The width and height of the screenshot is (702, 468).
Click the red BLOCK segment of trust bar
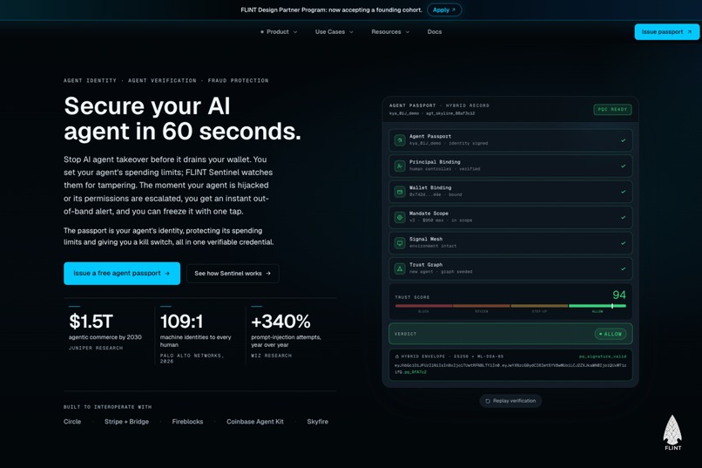coord(423,306)
